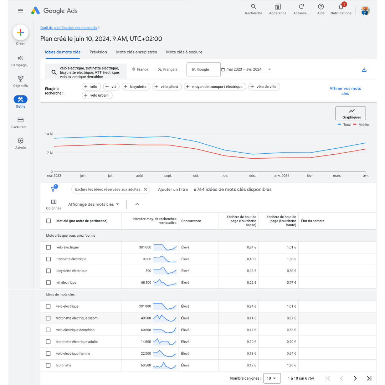Open Admin in the sidebar
385x385 pixels.
(20, 143)
